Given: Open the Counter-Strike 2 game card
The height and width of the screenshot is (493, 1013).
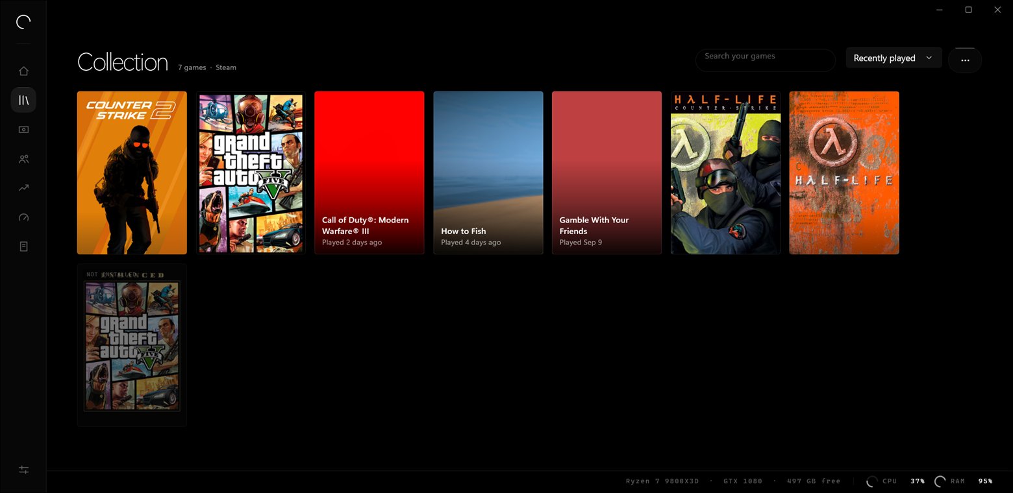Looking at the screenshot, I should click(132, 173).
